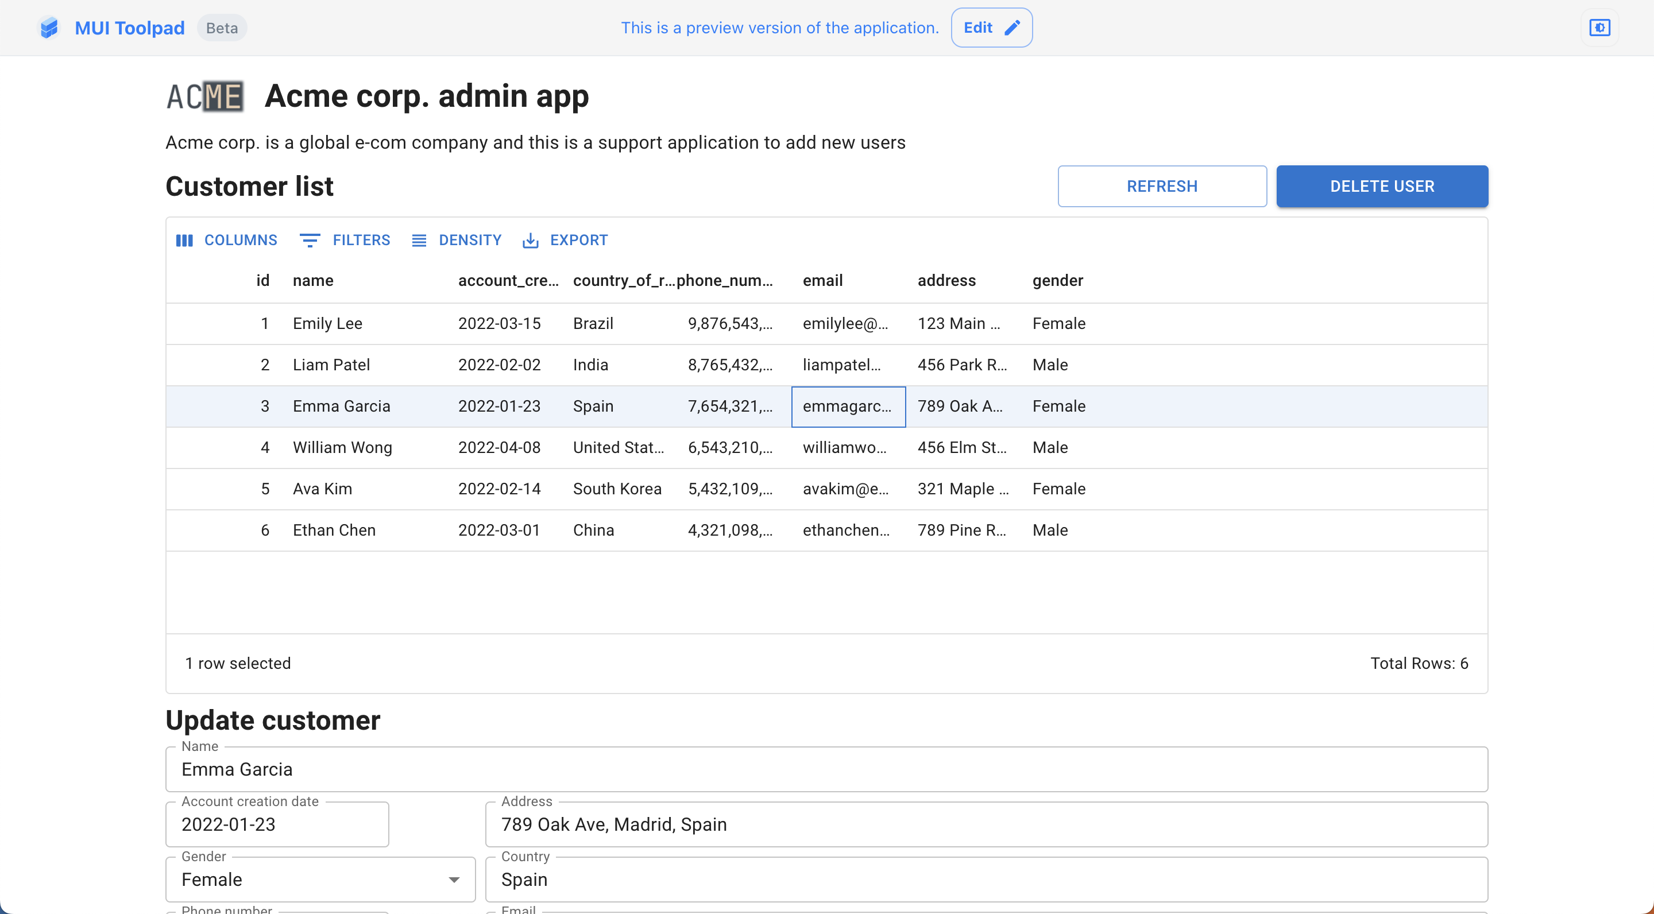
Task: Select the Liam Patel row
Action: click(x=331, y=365)
